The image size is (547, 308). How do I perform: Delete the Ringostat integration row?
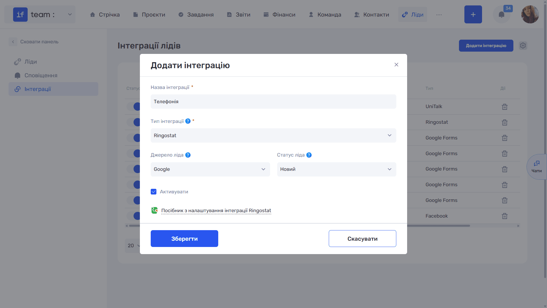click(x=505, y=122)
